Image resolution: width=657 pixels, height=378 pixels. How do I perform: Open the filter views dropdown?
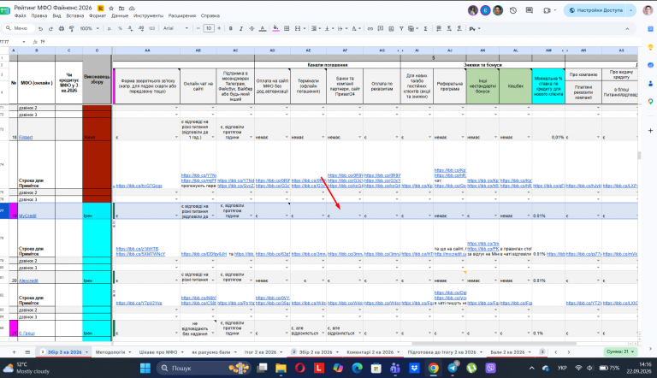(x=412, y=28)
